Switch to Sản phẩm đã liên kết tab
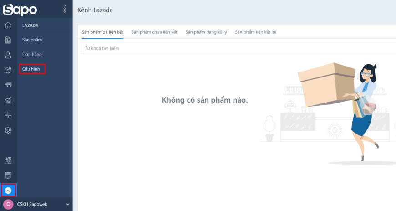 (102, 32)
